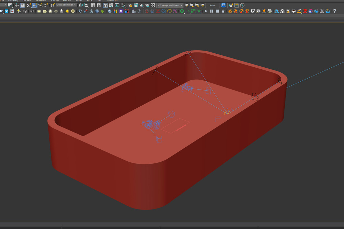Toggle the Scene Explorer
Image resolution: width=344 pixels, height=229 pixels.
[93, 5]
